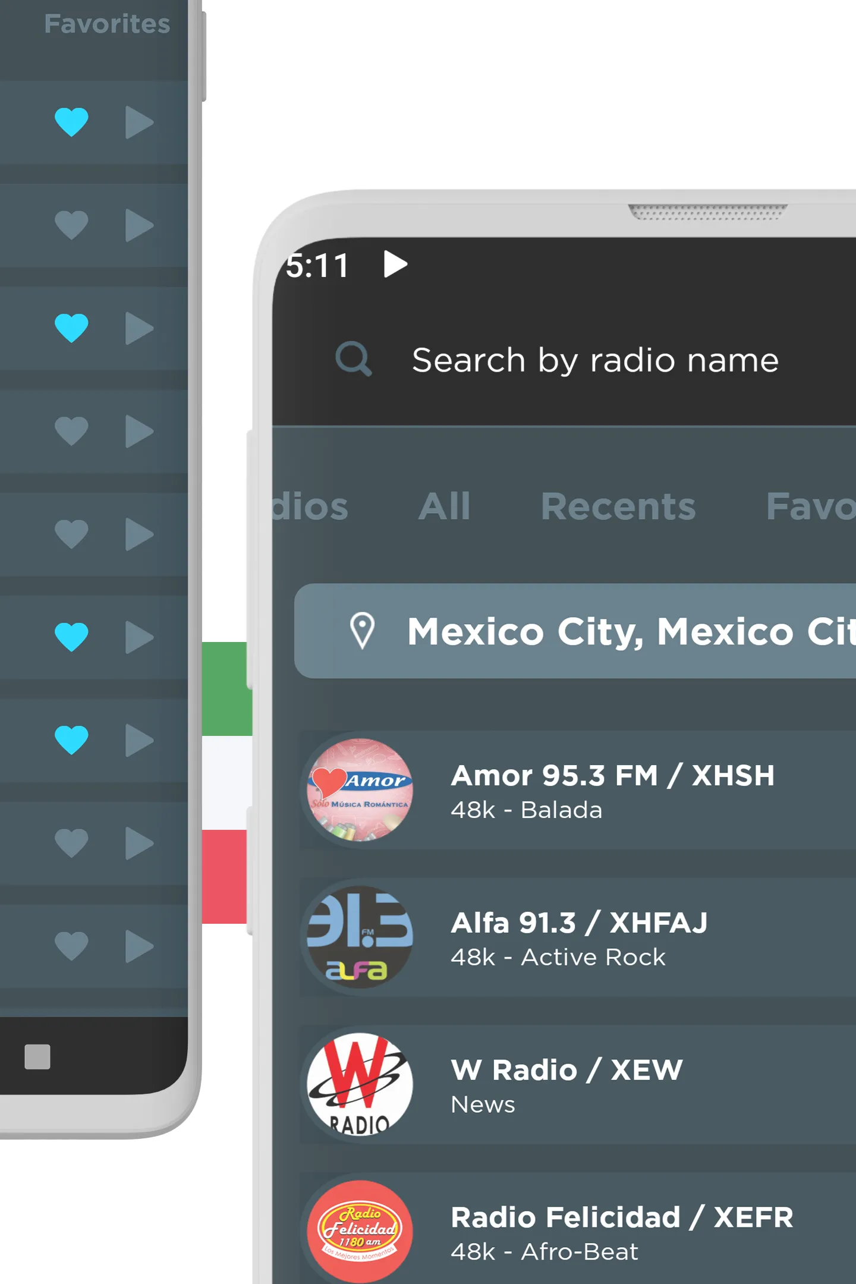The height and width of the screenshot is (1284, 856).
Task: Click the location pin icon
Action: tap(362, 631)
